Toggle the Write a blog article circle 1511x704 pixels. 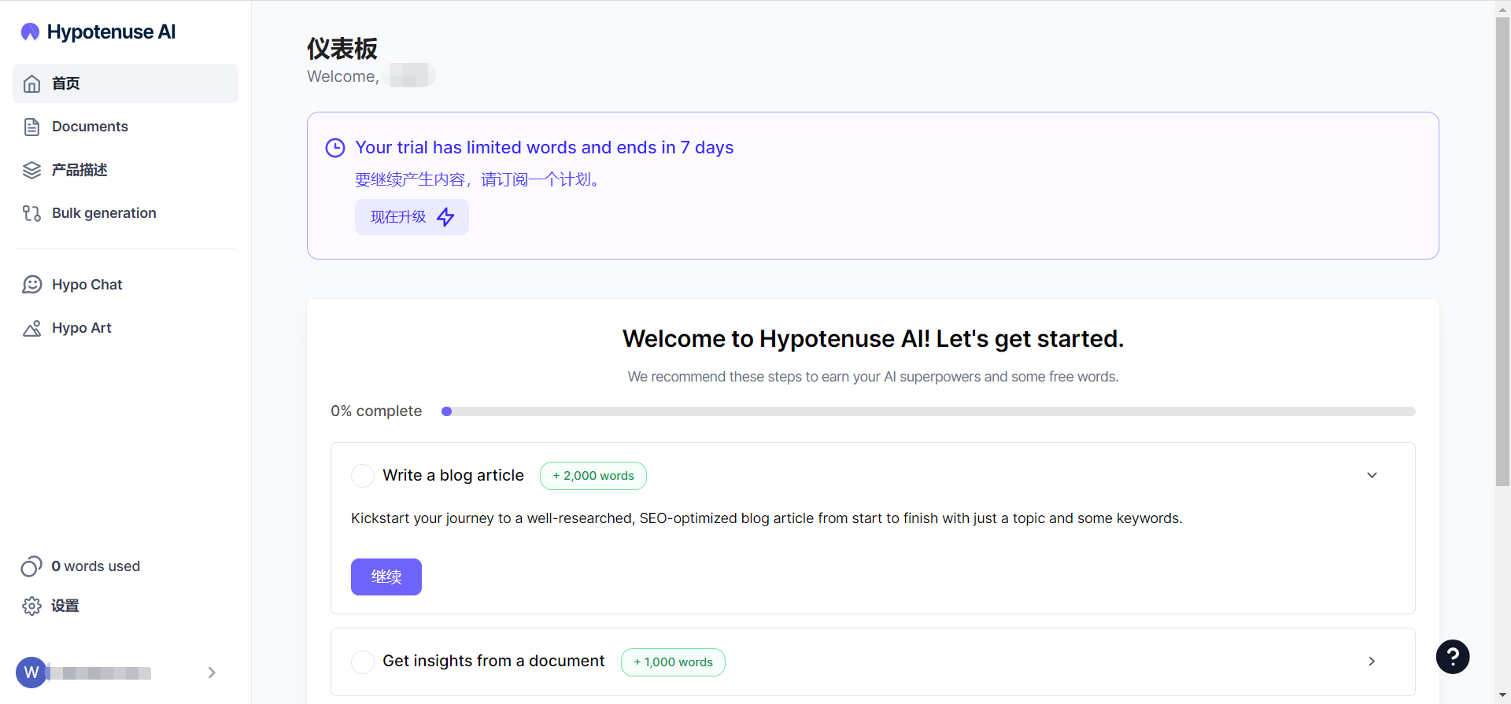click(363, 476)
